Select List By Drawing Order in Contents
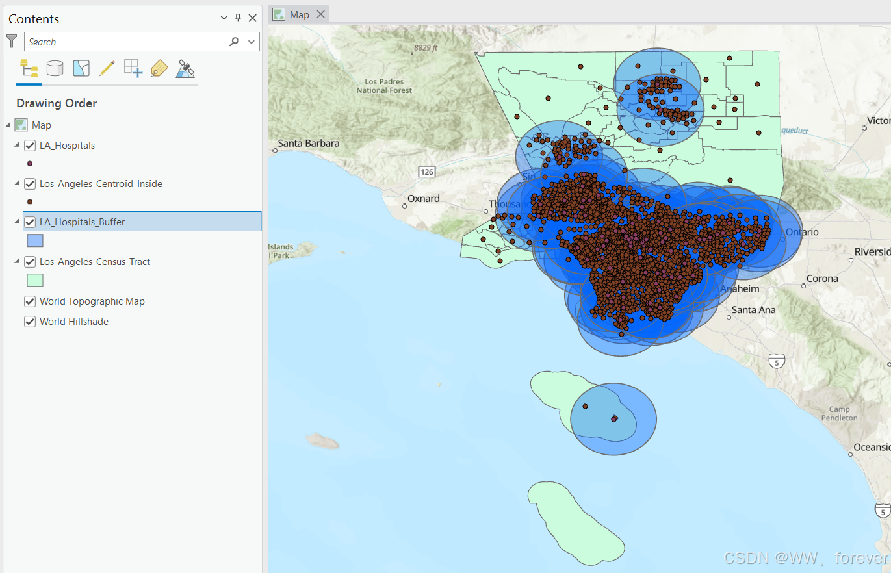The width and height of the screenshot is (891, 573). click(x=29, y=68)
